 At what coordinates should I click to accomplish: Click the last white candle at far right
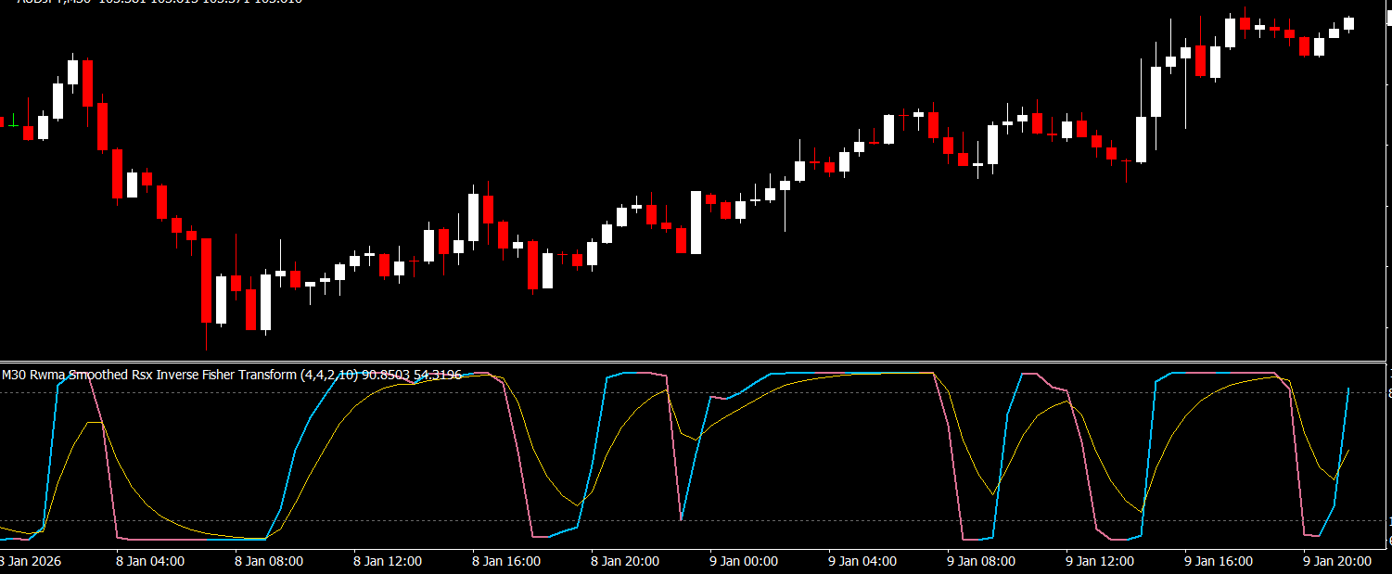[x=1349, y=24]
